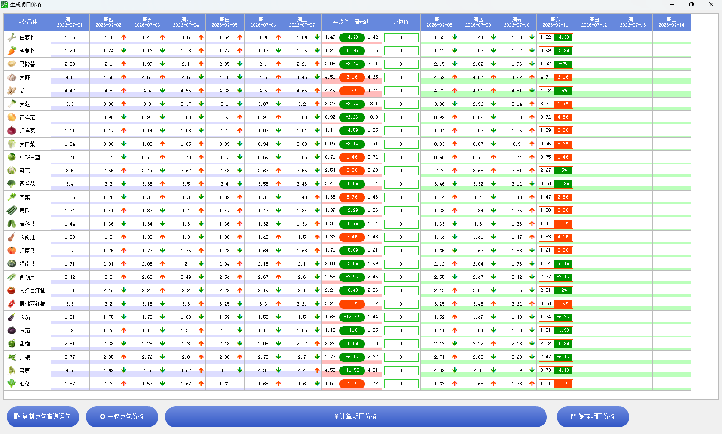Focus the 豆包价 field for 油菜
Image resolution: width=722 pixels, height=434 pixels.
pyautogui.click(x=401, y=384)
